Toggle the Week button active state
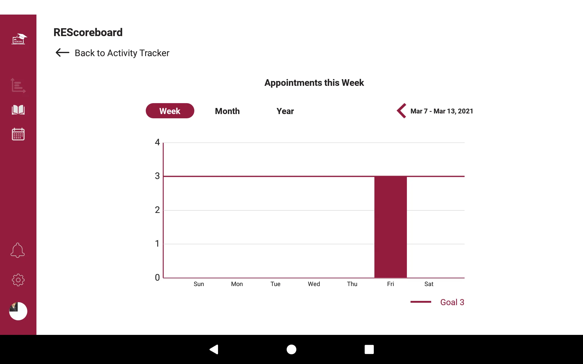This screenshot has height=364, width=583. (x=170, y=111)
